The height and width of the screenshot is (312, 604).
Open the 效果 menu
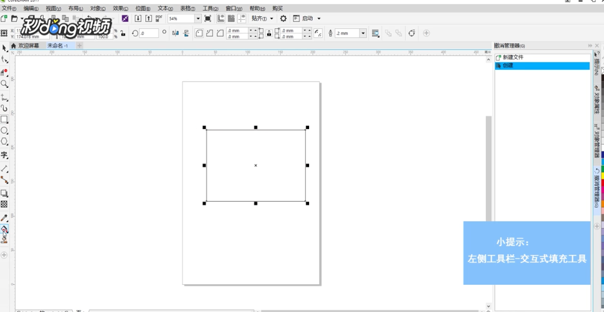tap(121, 8)
